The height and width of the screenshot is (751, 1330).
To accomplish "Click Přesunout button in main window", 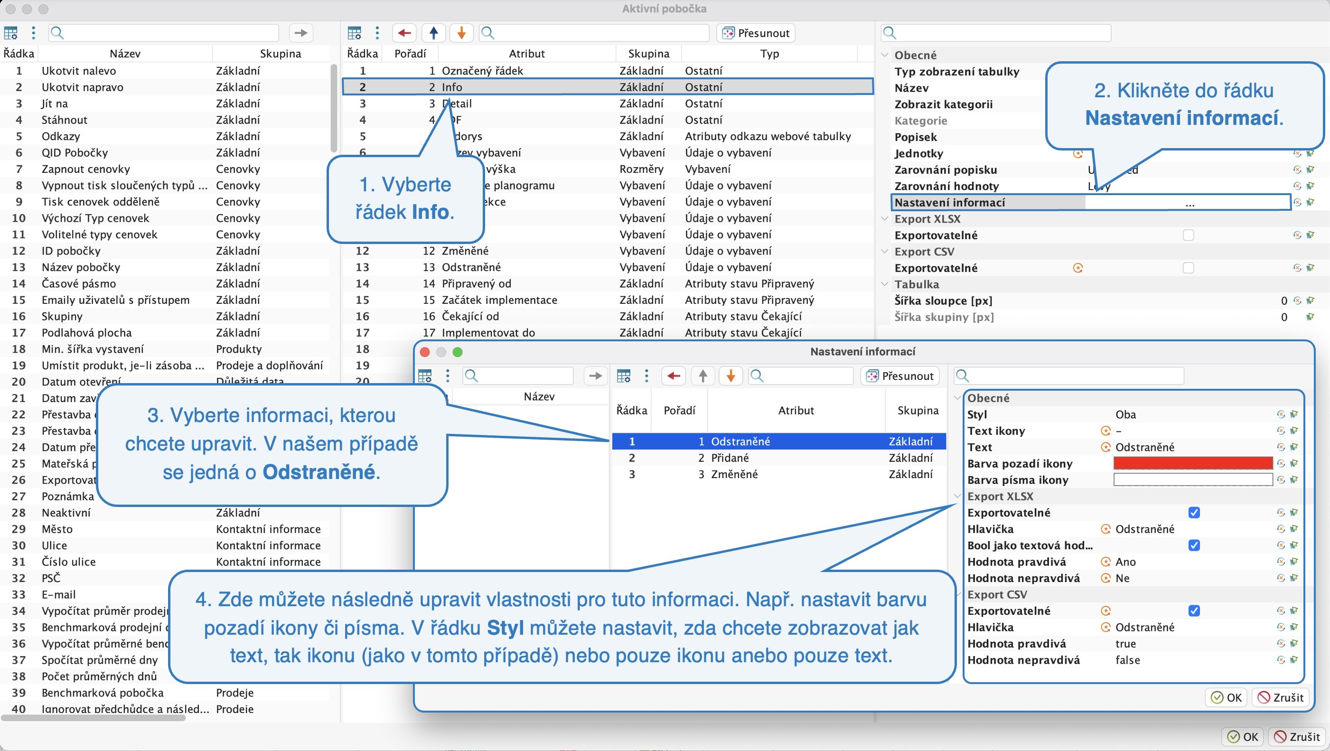I will point(757,33).
